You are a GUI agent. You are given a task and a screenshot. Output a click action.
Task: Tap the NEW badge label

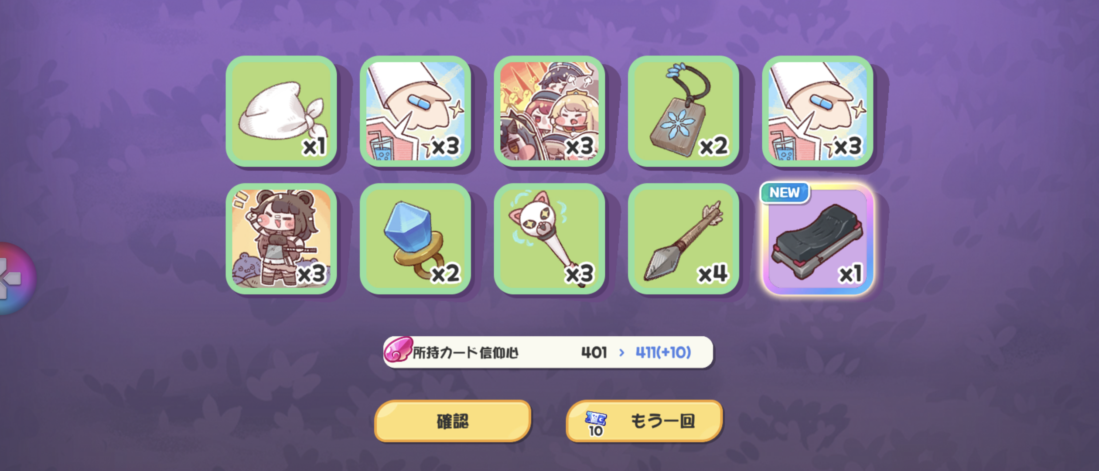pyautogui.click(x=785, y=192)
